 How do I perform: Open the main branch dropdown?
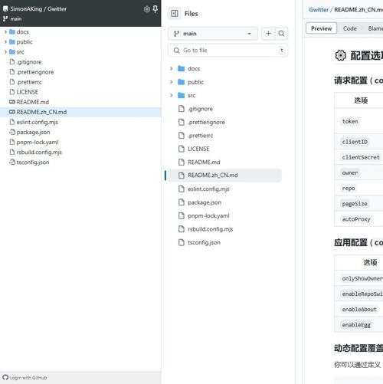pos(213,34)
